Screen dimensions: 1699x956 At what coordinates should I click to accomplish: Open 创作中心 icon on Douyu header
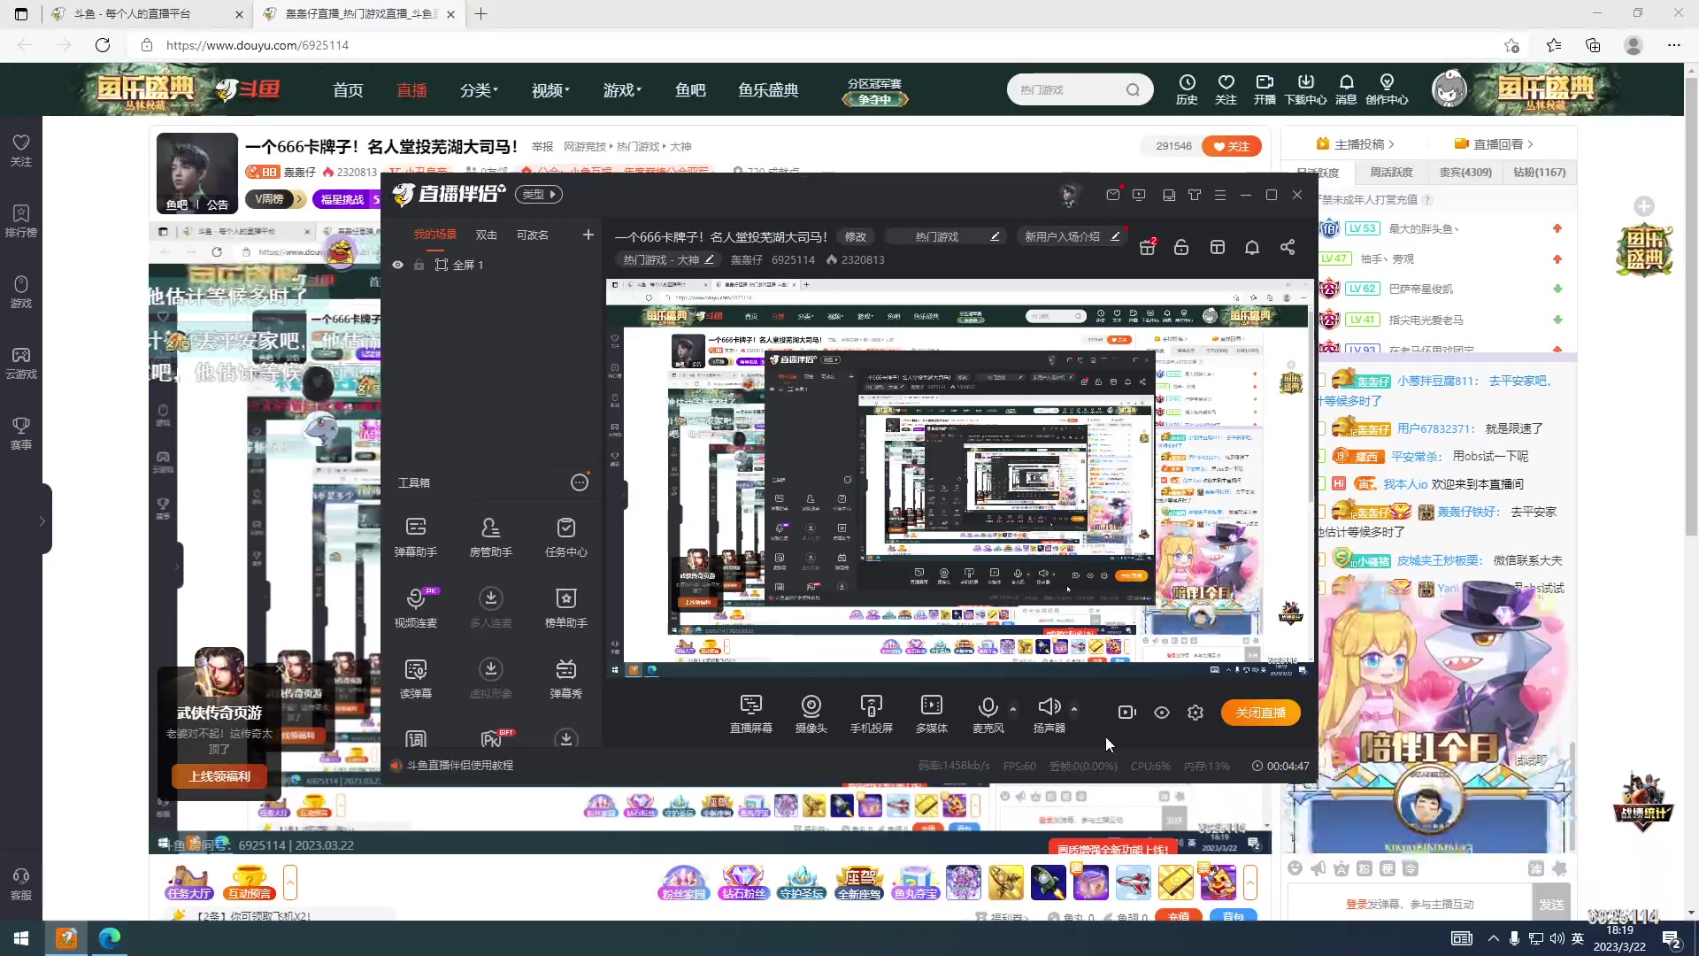click(x=1387, y=89)
